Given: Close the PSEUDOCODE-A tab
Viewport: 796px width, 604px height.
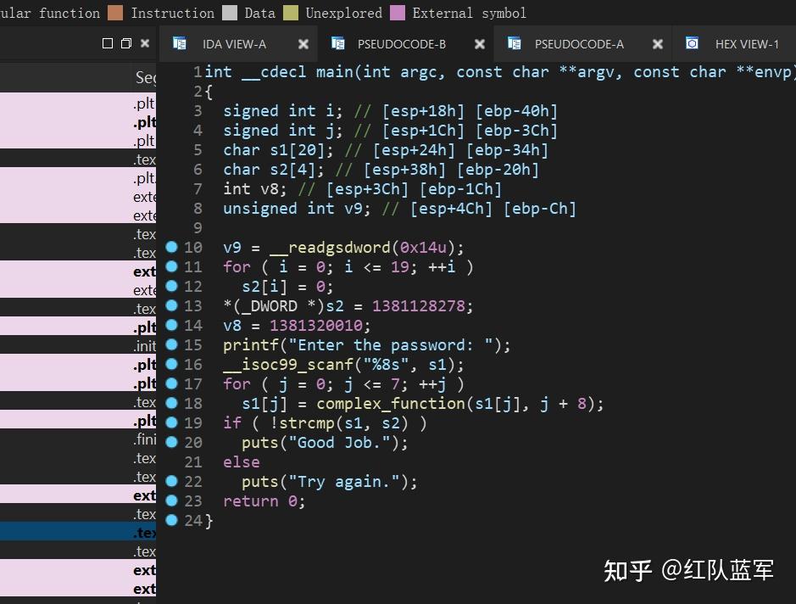Looking at the screenshot, I should pos(658,44).
